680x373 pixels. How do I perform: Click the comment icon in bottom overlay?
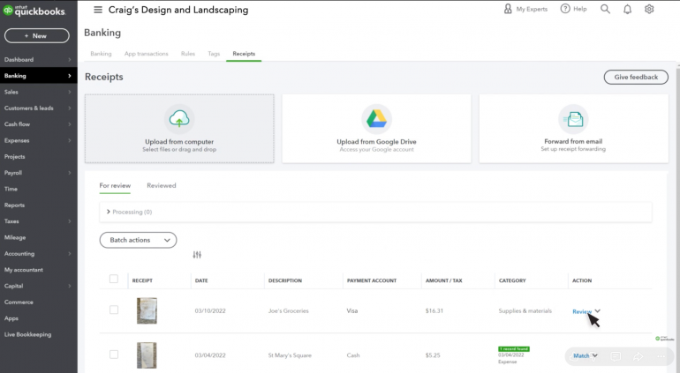pos(616,356)
